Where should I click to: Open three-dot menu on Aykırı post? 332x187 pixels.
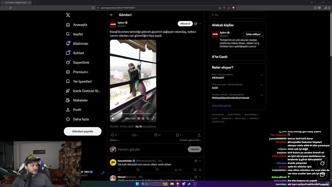coord(200,24)
